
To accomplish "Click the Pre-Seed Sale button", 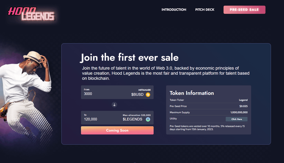I will click(244, 10).
